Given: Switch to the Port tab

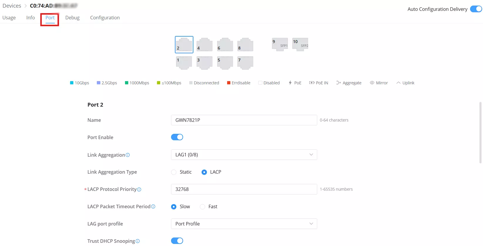Looking at the screenshot, I should pyautogui.click(x=50, y=18).
